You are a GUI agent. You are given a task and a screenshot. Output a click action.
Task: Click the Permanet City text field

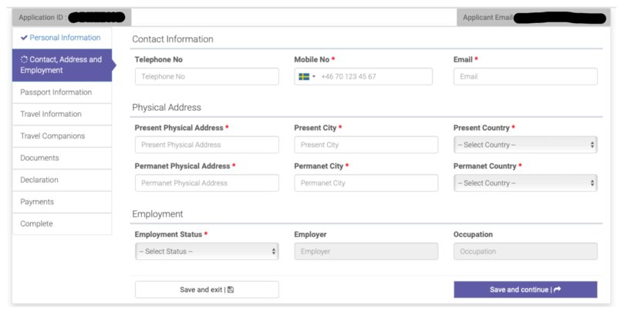click(366, 183)
